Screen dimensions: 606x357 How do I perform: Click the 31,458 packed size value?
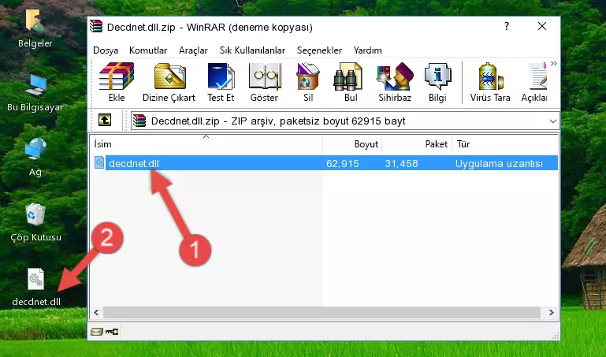(x=401, y=163)
